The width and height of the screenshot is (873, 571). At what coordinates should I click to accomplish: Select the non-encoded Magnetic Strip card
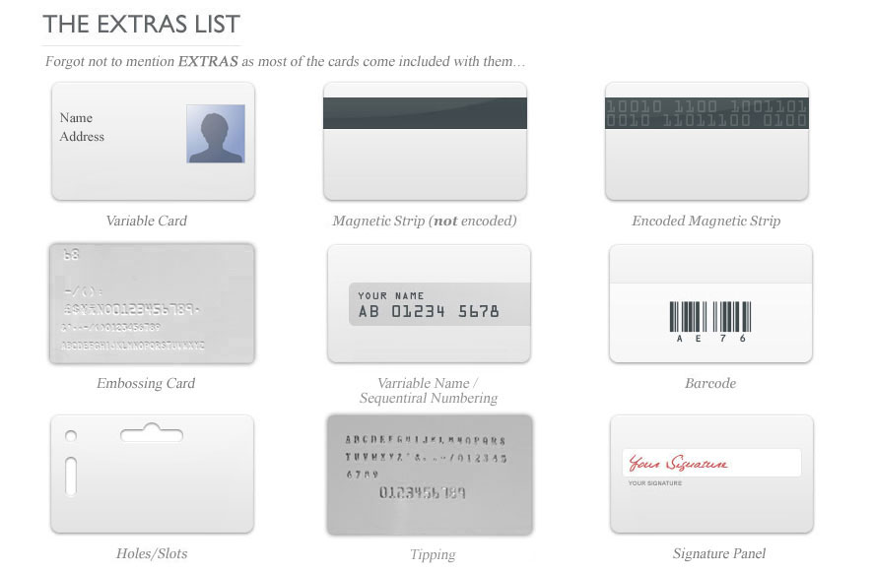(x=425, y=142)
